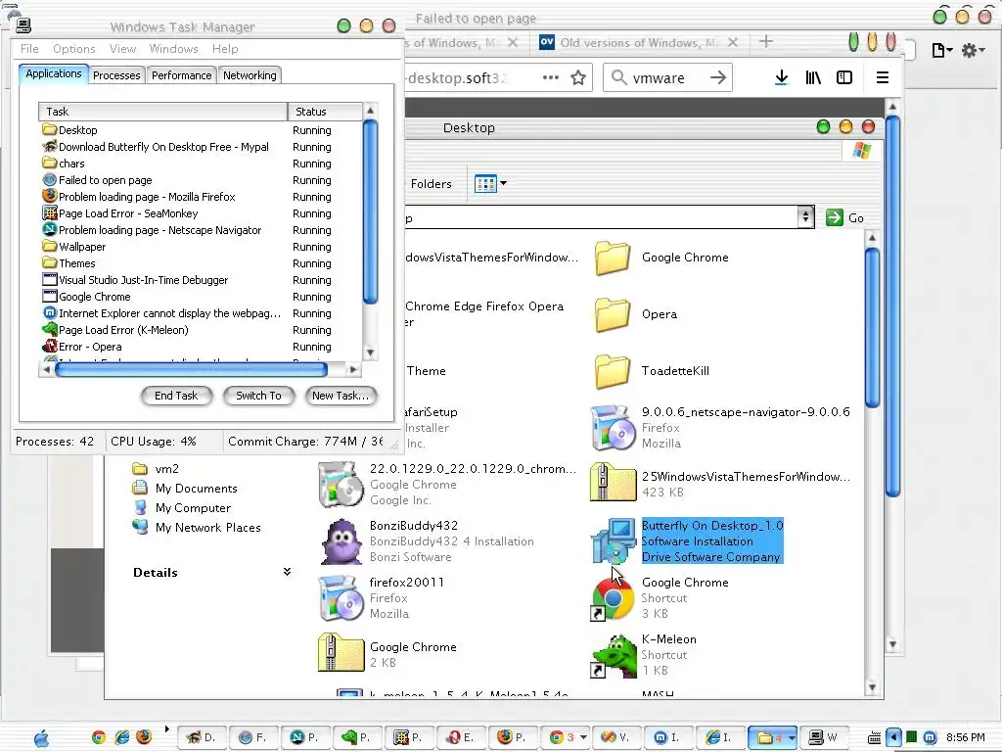Launch Firefox from the quick launch bar
The width and height of the screenshot is (1002, 752).
(x=144, y=736)
